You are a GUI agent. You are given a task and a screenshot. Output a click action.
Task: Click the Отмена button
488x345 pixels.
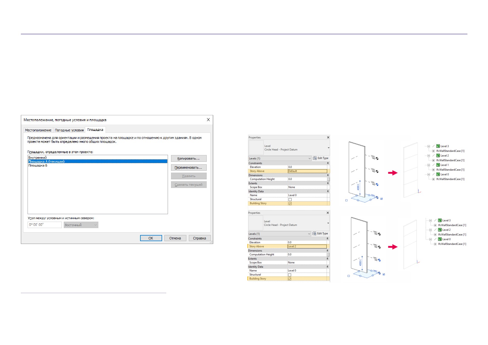tap(175, 238)
